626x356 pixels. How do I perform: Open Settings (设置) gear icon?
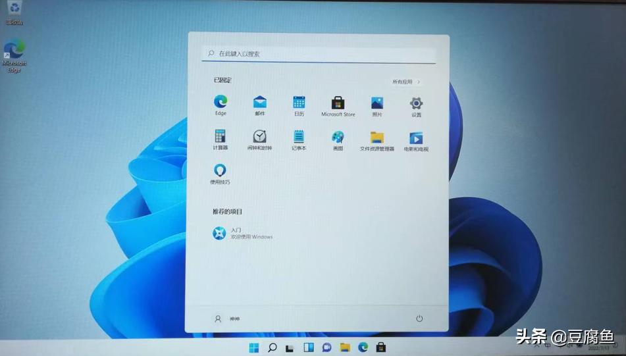click(x=416, y=107)
